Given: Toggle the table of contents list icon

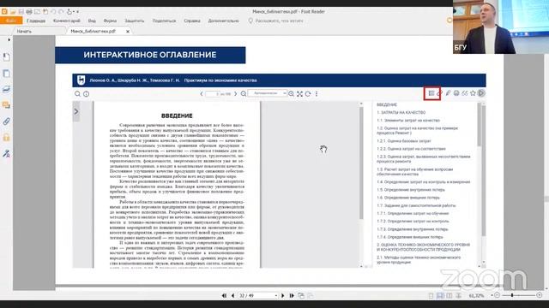Looking at the screenshot, I should point(431,93).
